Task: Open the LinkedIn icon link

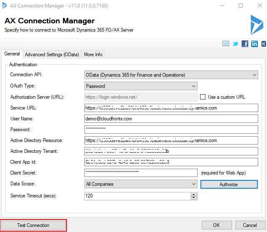Action: click(x=255, y=44)
